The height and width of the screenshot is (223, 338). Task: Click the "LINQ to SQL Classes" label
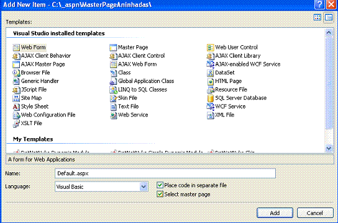pos(142,90)
